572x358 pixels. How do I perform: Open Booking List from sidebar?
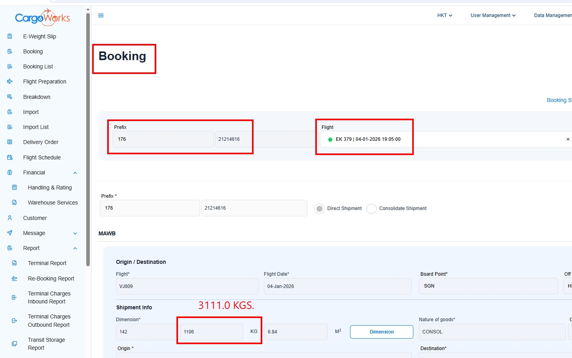(38, 66)
